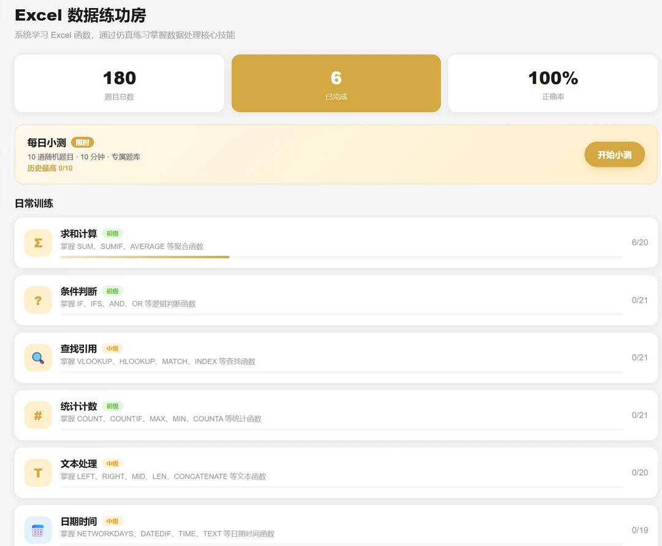Click the hash icon for 统计计数
Screen dimensions: 662x546
click(38, 415)
